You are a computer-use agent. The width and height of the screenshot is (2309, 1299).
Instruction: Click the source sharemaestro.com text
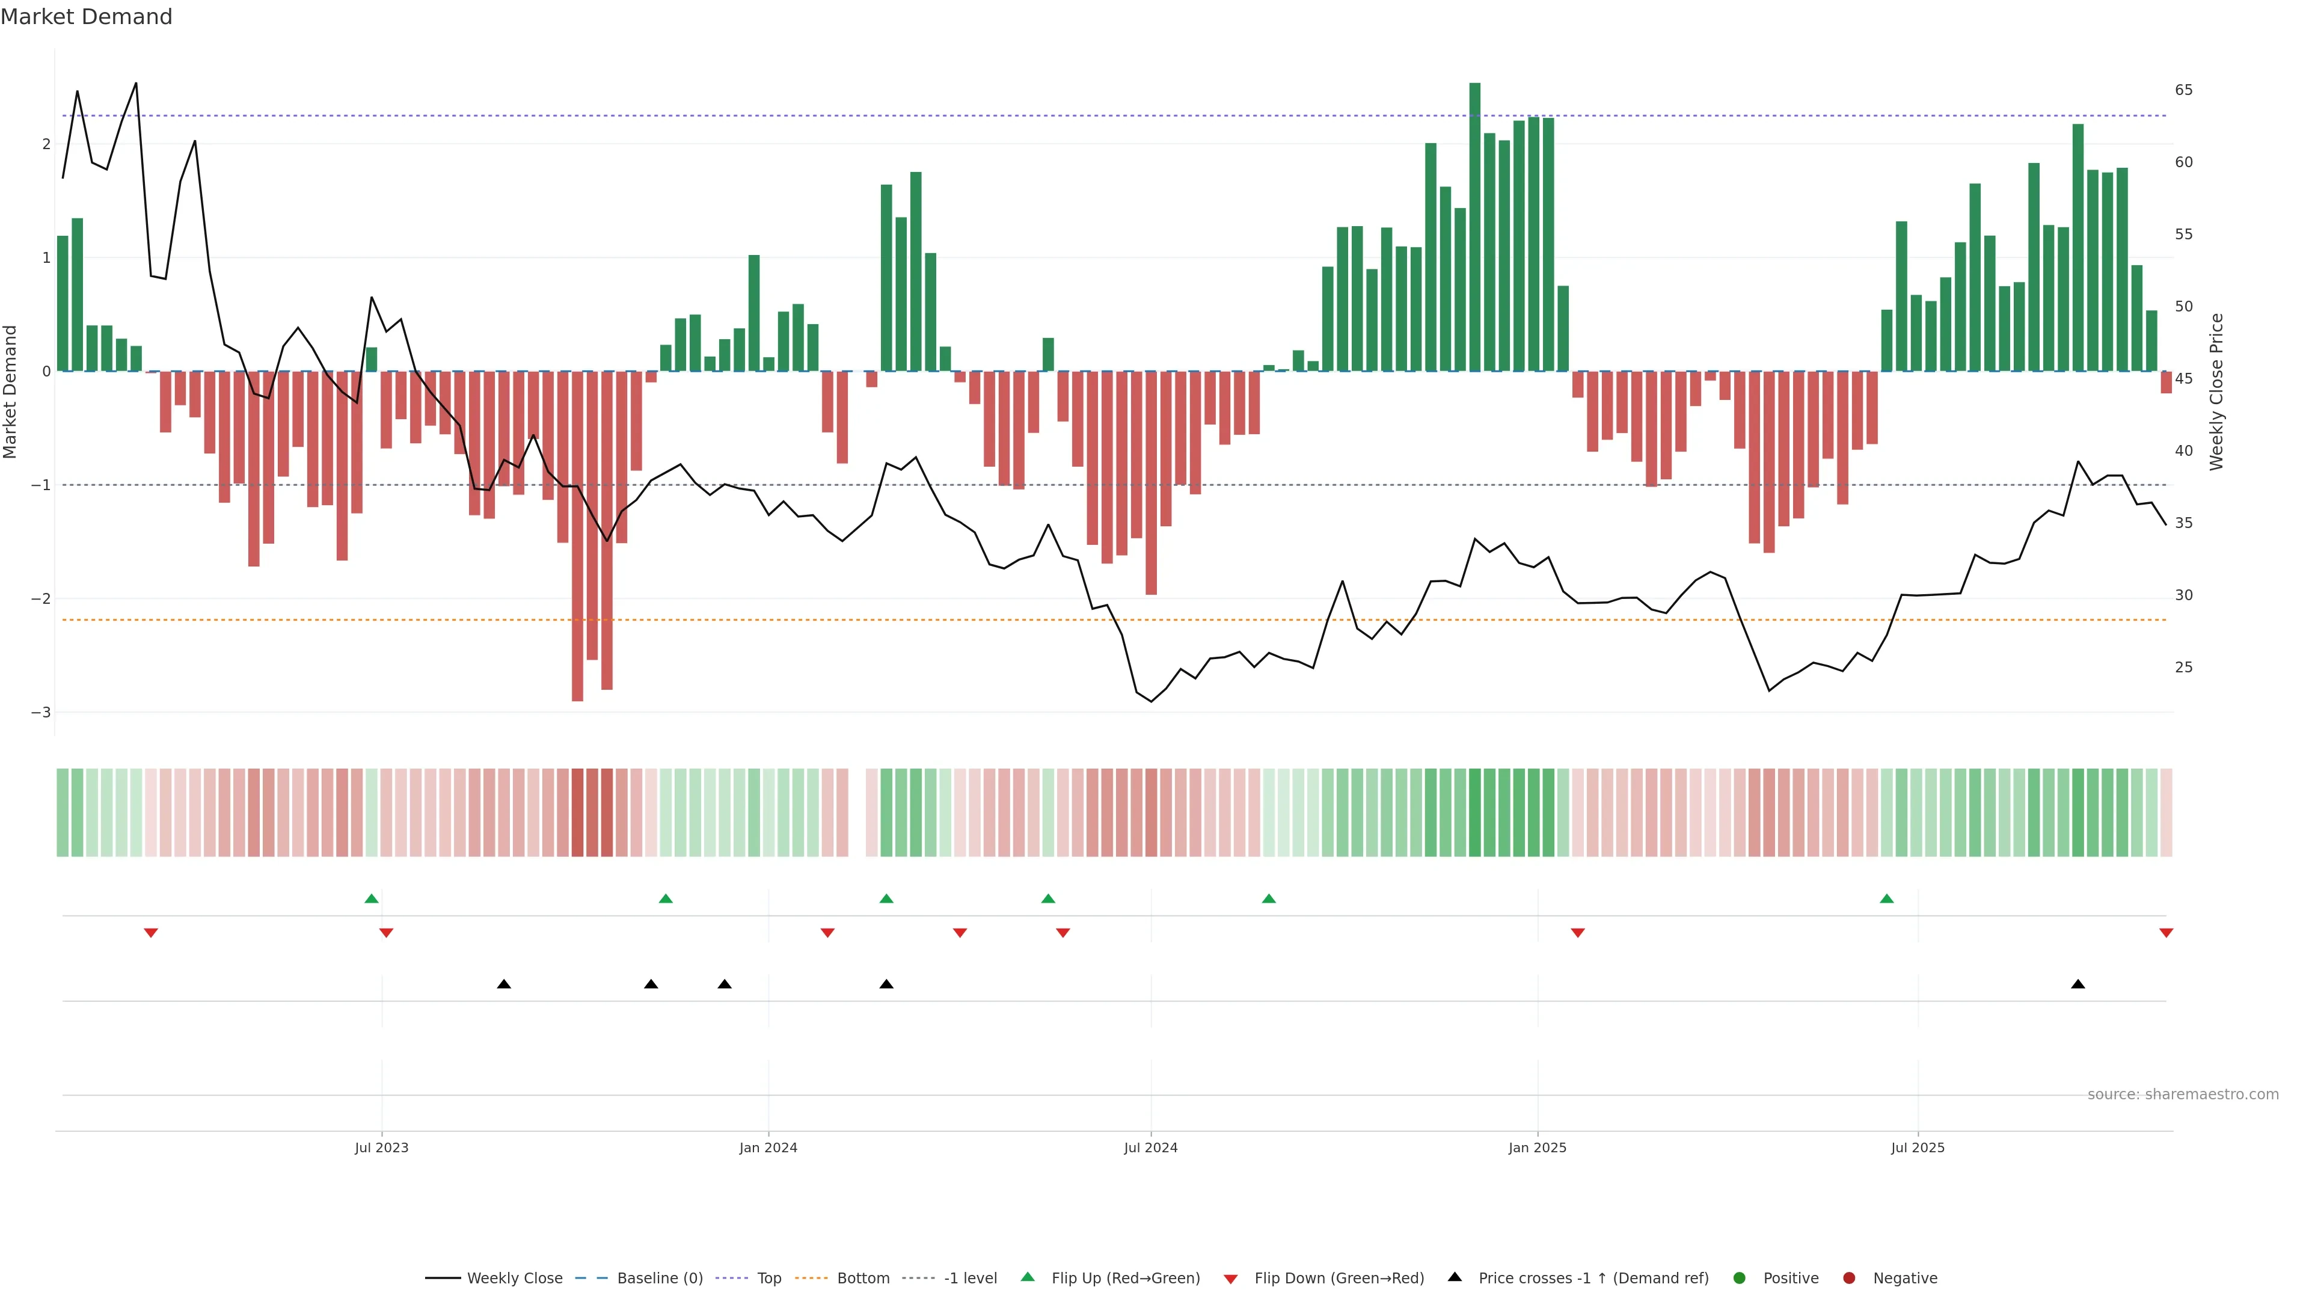(2183, 1094)
